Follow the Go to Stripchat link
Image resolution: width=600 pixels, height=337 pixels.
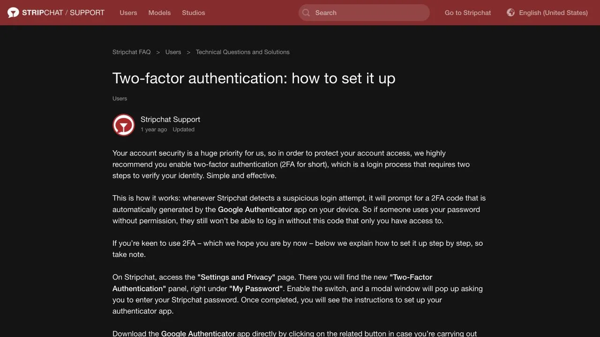tap(468, 13)
